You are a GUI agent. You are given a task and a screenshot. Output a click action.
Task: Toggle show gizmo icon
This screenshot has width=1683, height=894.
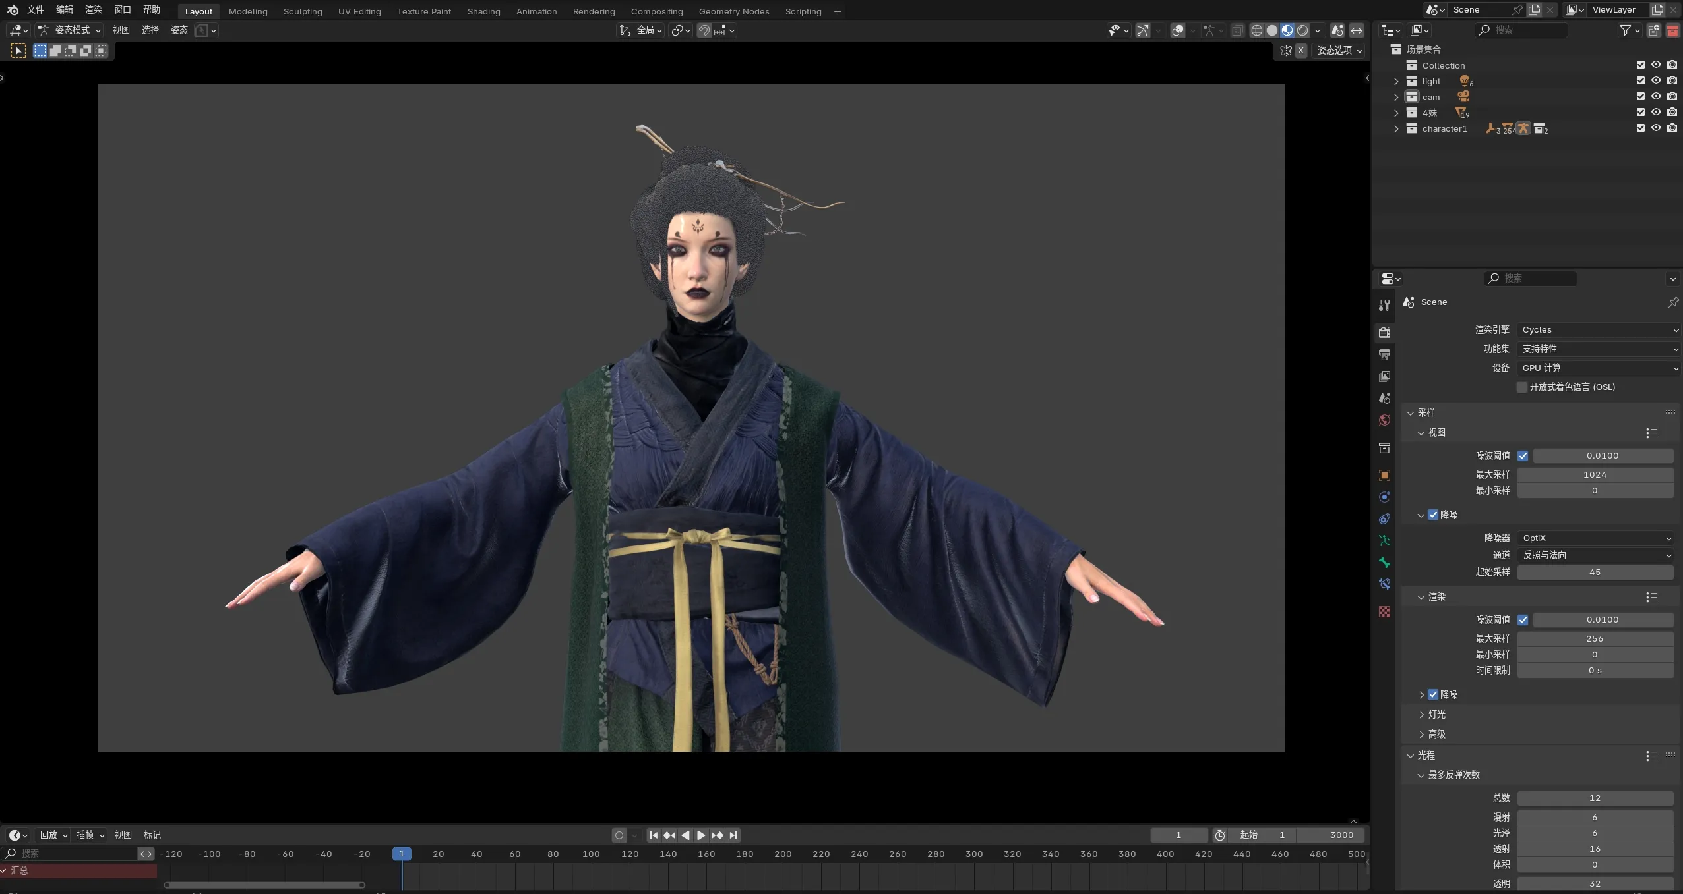coord(1143,30)
